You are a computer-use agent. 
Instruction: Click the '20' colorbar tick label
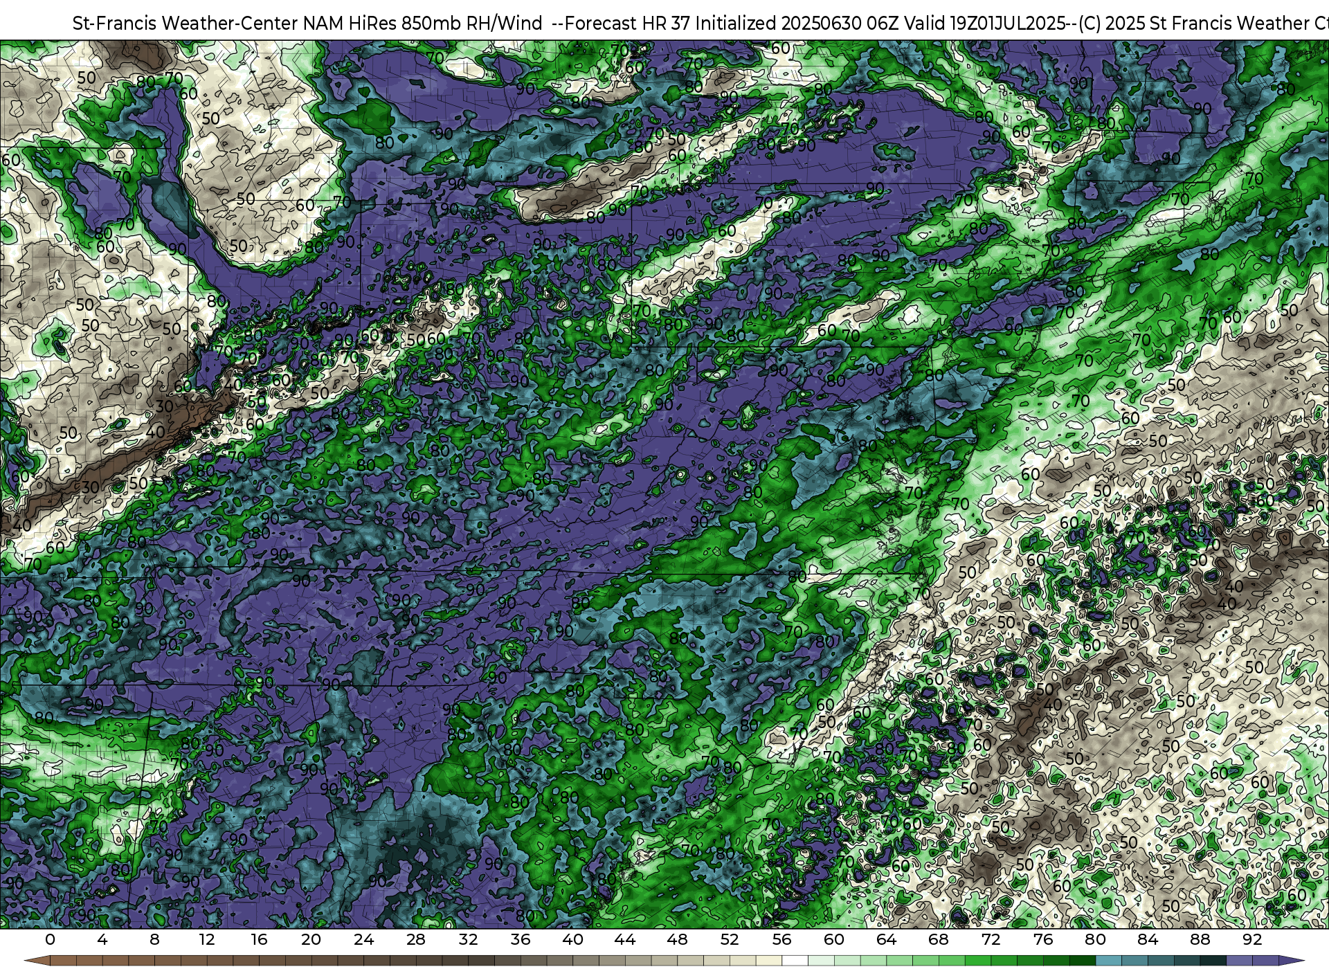pos(311,940)
